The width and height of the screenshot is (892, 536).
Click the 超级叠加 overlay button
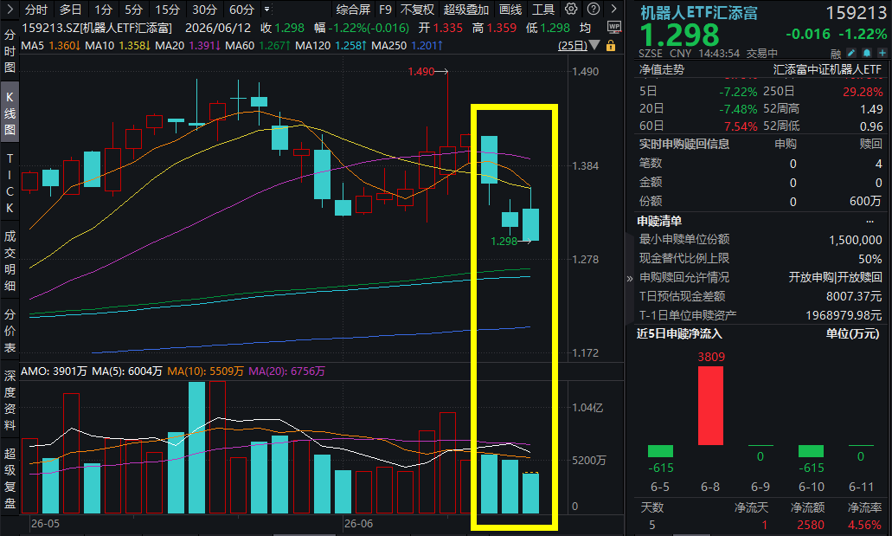pos(466,10)
